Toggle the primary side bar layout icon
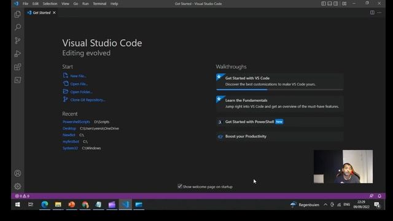Screen dimensions: 393x221 point(324,4)
